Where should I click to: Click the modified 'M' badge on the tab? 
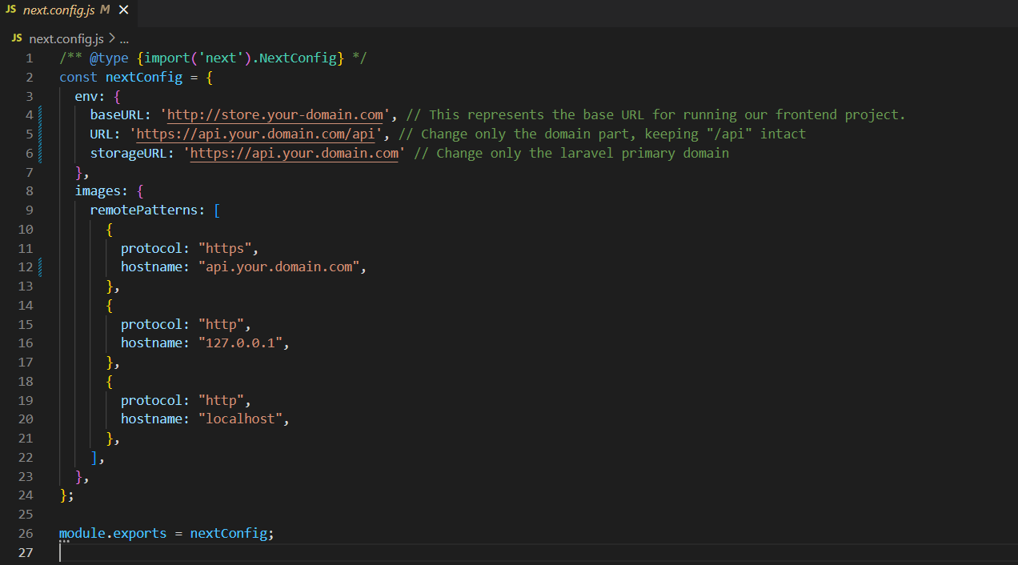point(105,10)
